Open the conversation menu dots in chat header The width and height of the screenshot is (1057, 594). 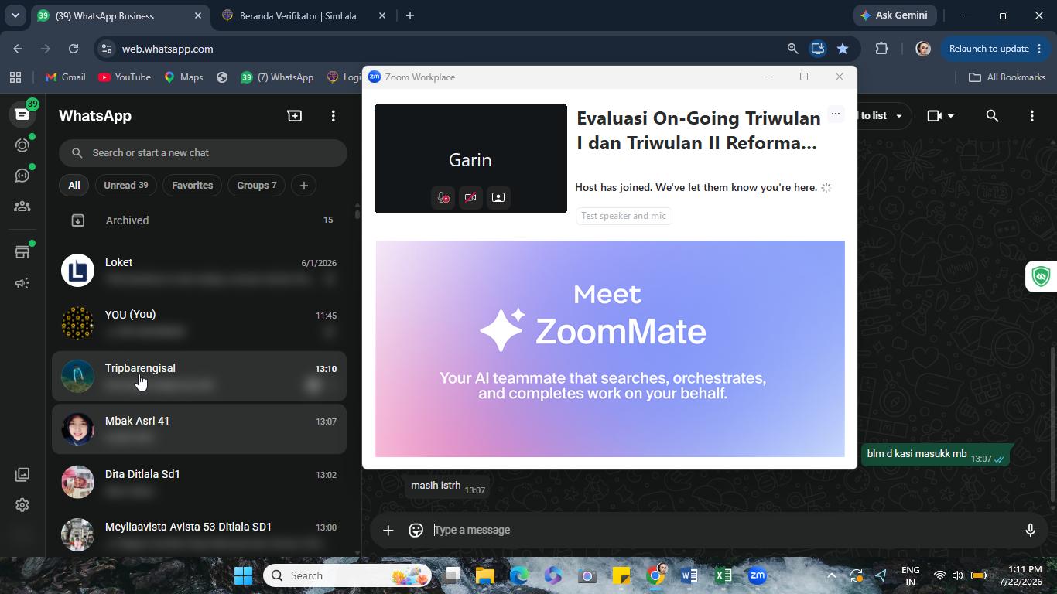click(1031, 116)
